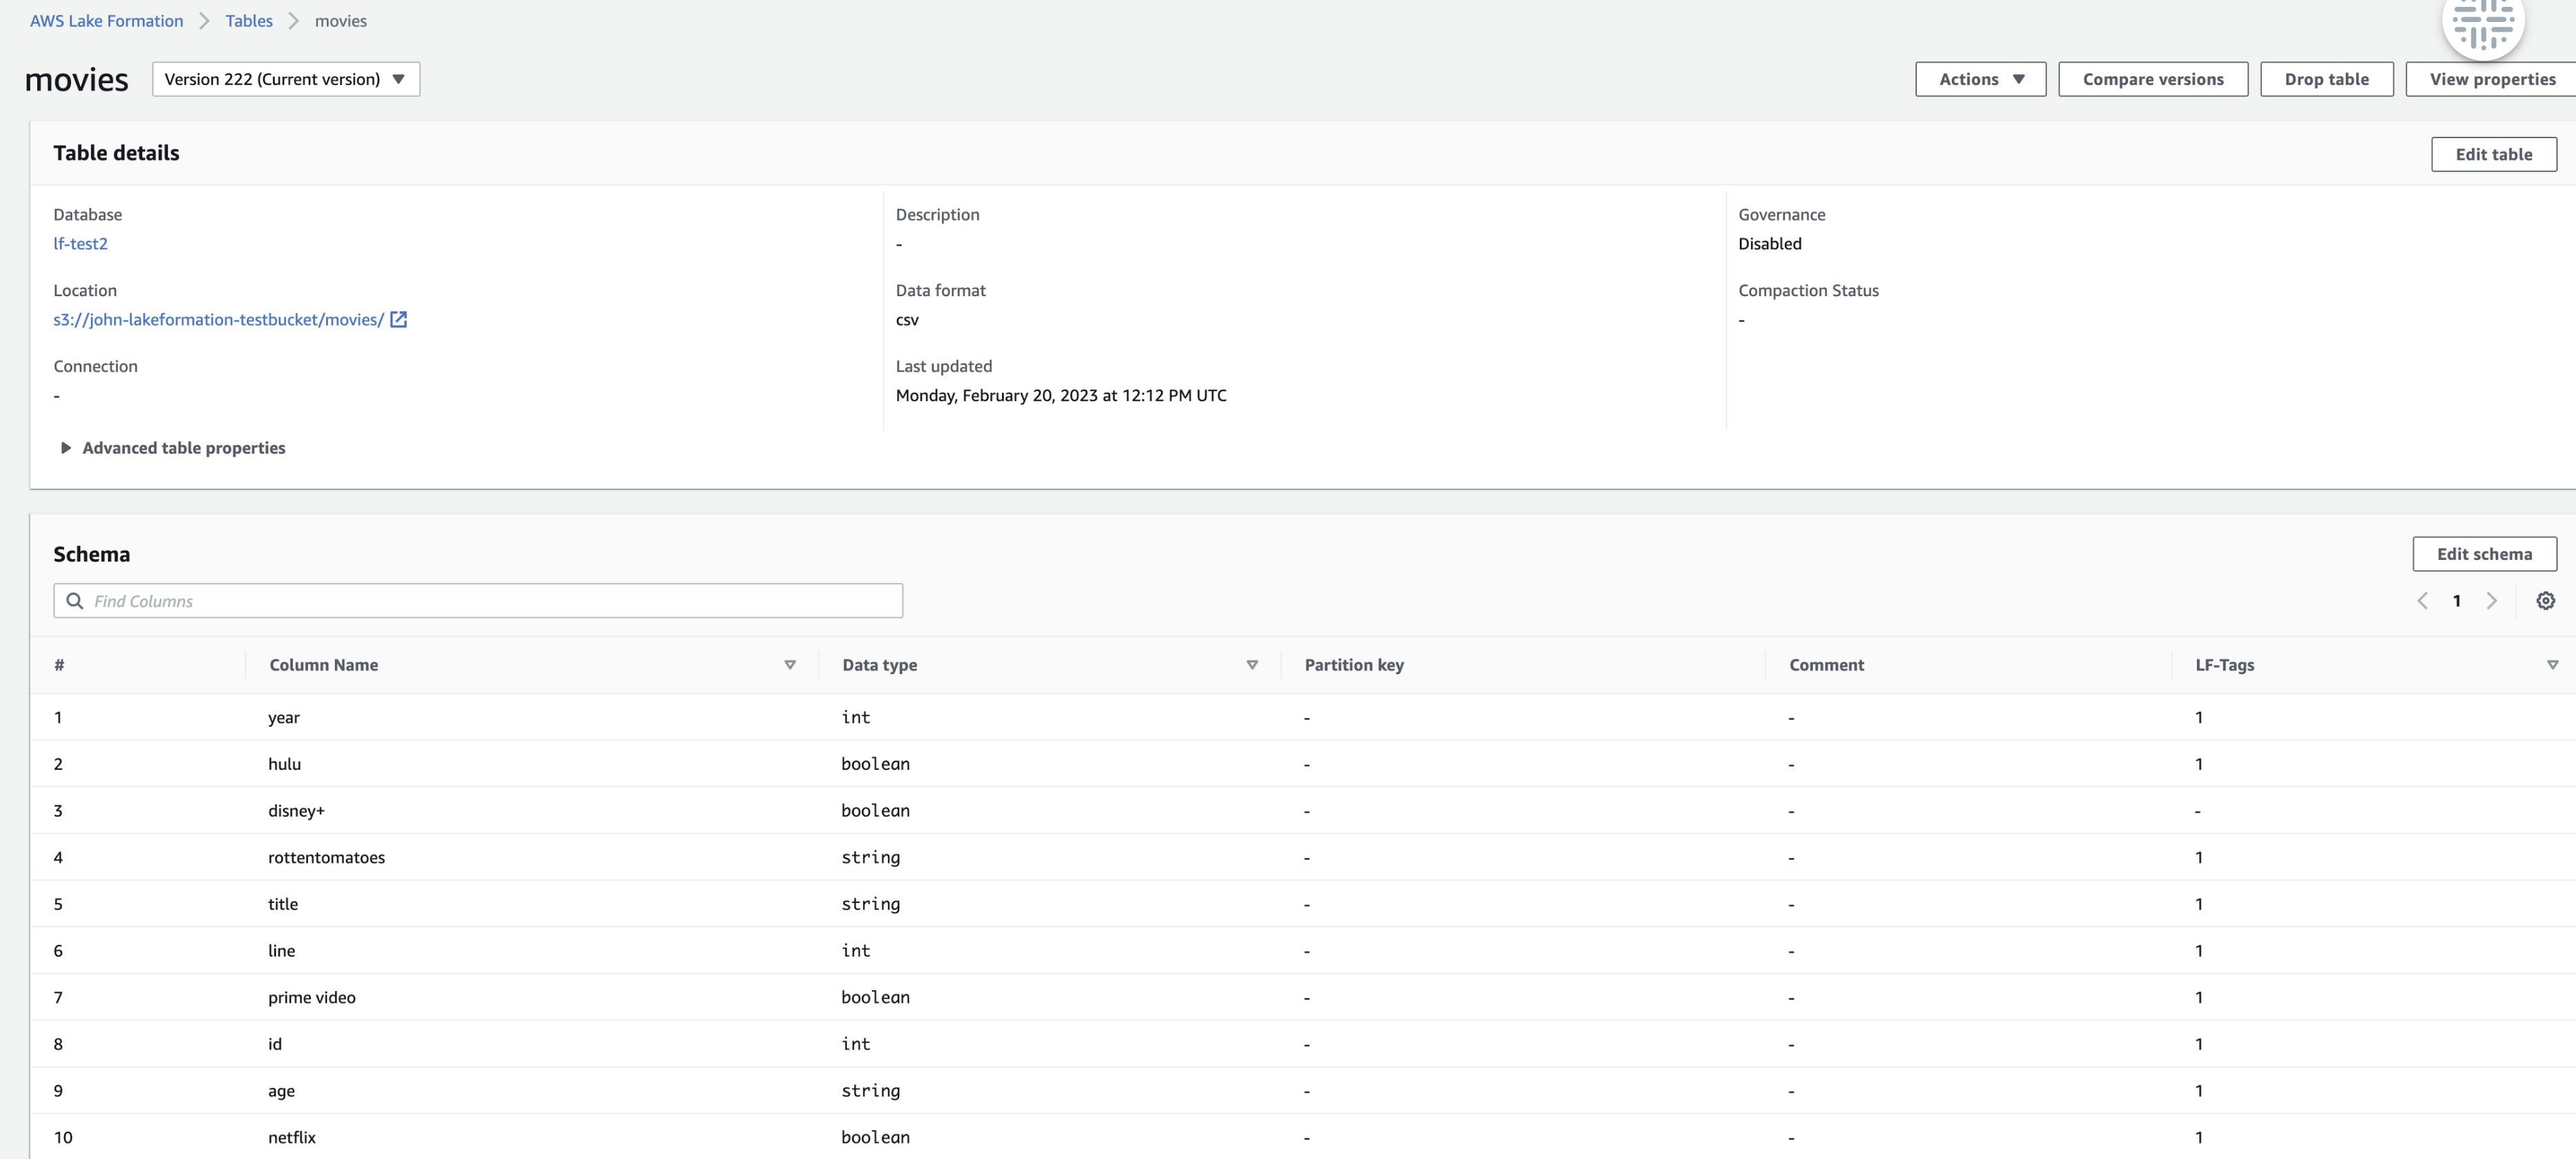Screen dimensions: 2576x1159
Task: Select the 'age' column name
Action: click(281, 1091)
